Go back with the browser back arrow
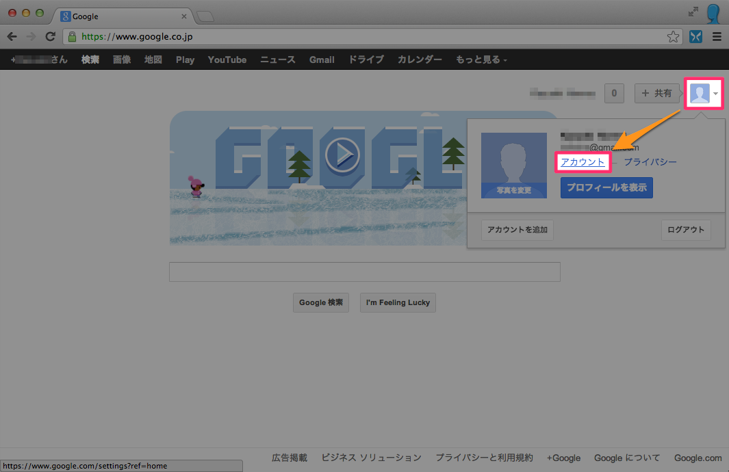Screen dimensions: 729x472 coord(12,37)
